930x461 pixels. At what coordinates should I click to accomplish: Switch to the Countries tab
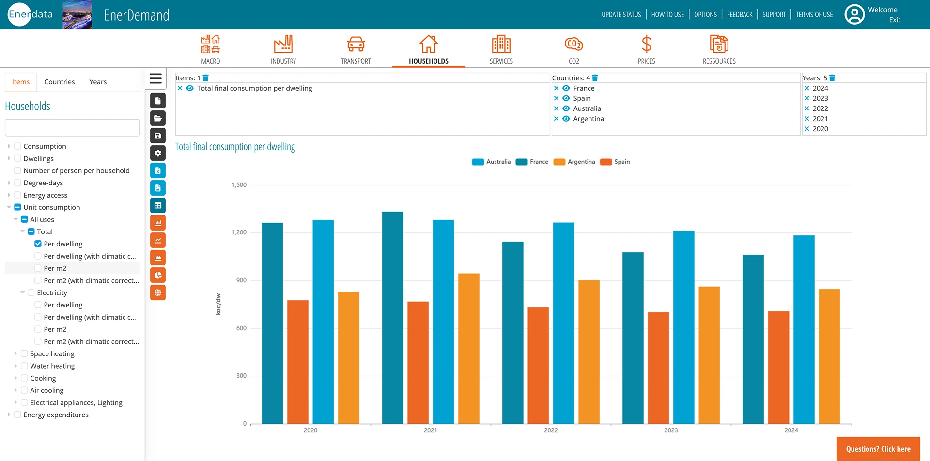59,81
